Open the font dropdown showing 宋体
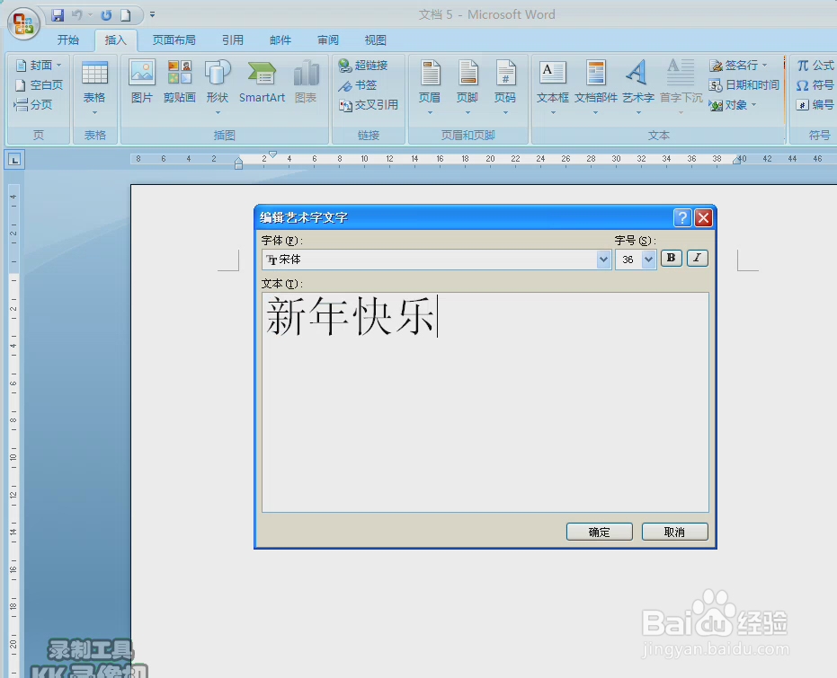 coord(603,259)
